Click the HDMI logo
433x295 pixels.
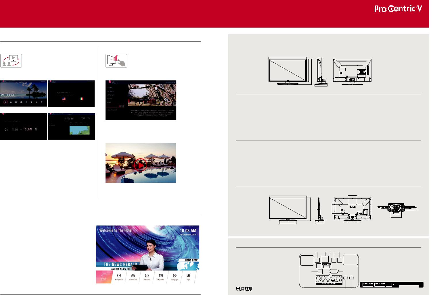tap(244, 288)
